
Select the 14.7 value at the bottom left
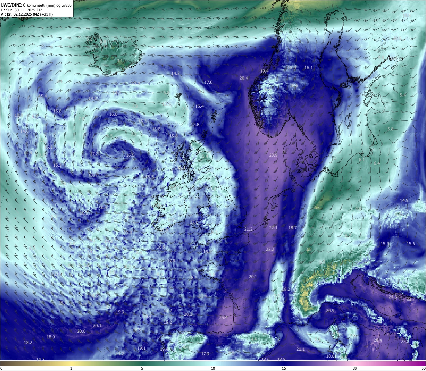40,359
